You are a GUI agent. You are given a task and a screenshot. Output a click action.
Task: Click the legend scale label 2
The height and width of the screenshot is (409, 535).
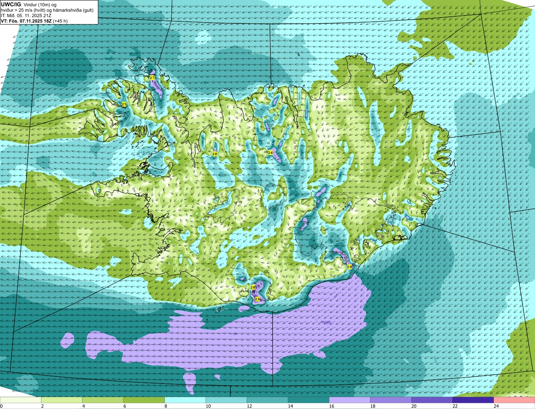tap(42, 406)
